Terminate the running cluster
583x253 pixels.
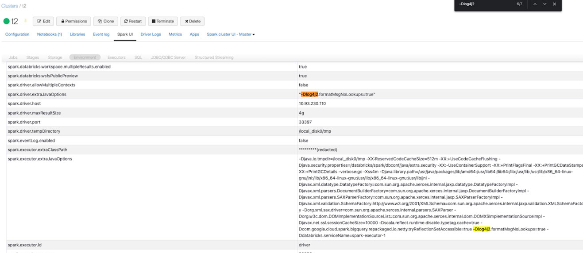point(162,21)
